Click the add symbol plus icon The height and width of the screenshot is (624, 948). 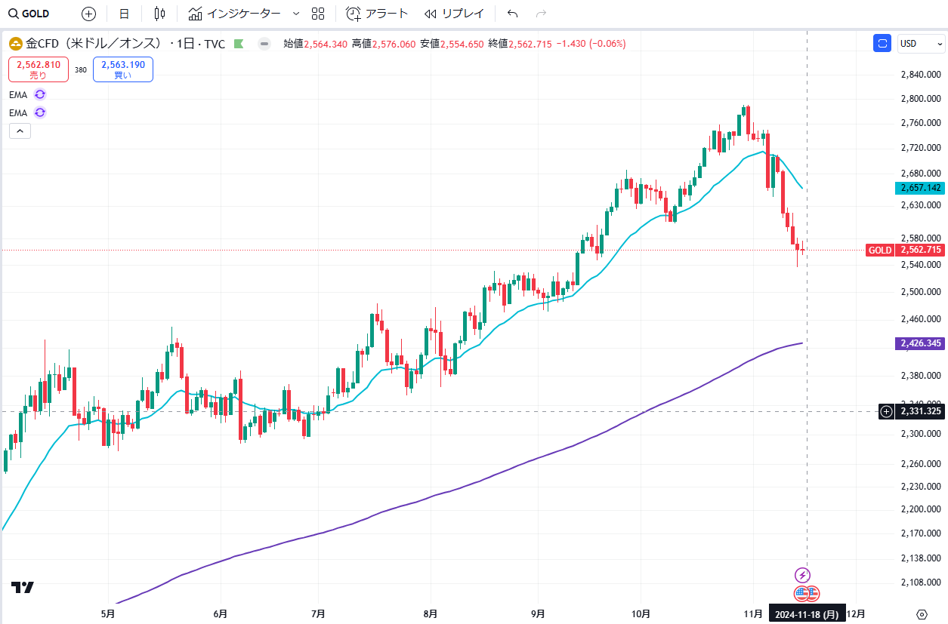88,14
